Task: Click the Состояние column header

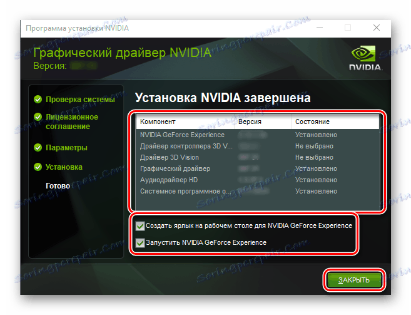Action: [x=335, y=121]
